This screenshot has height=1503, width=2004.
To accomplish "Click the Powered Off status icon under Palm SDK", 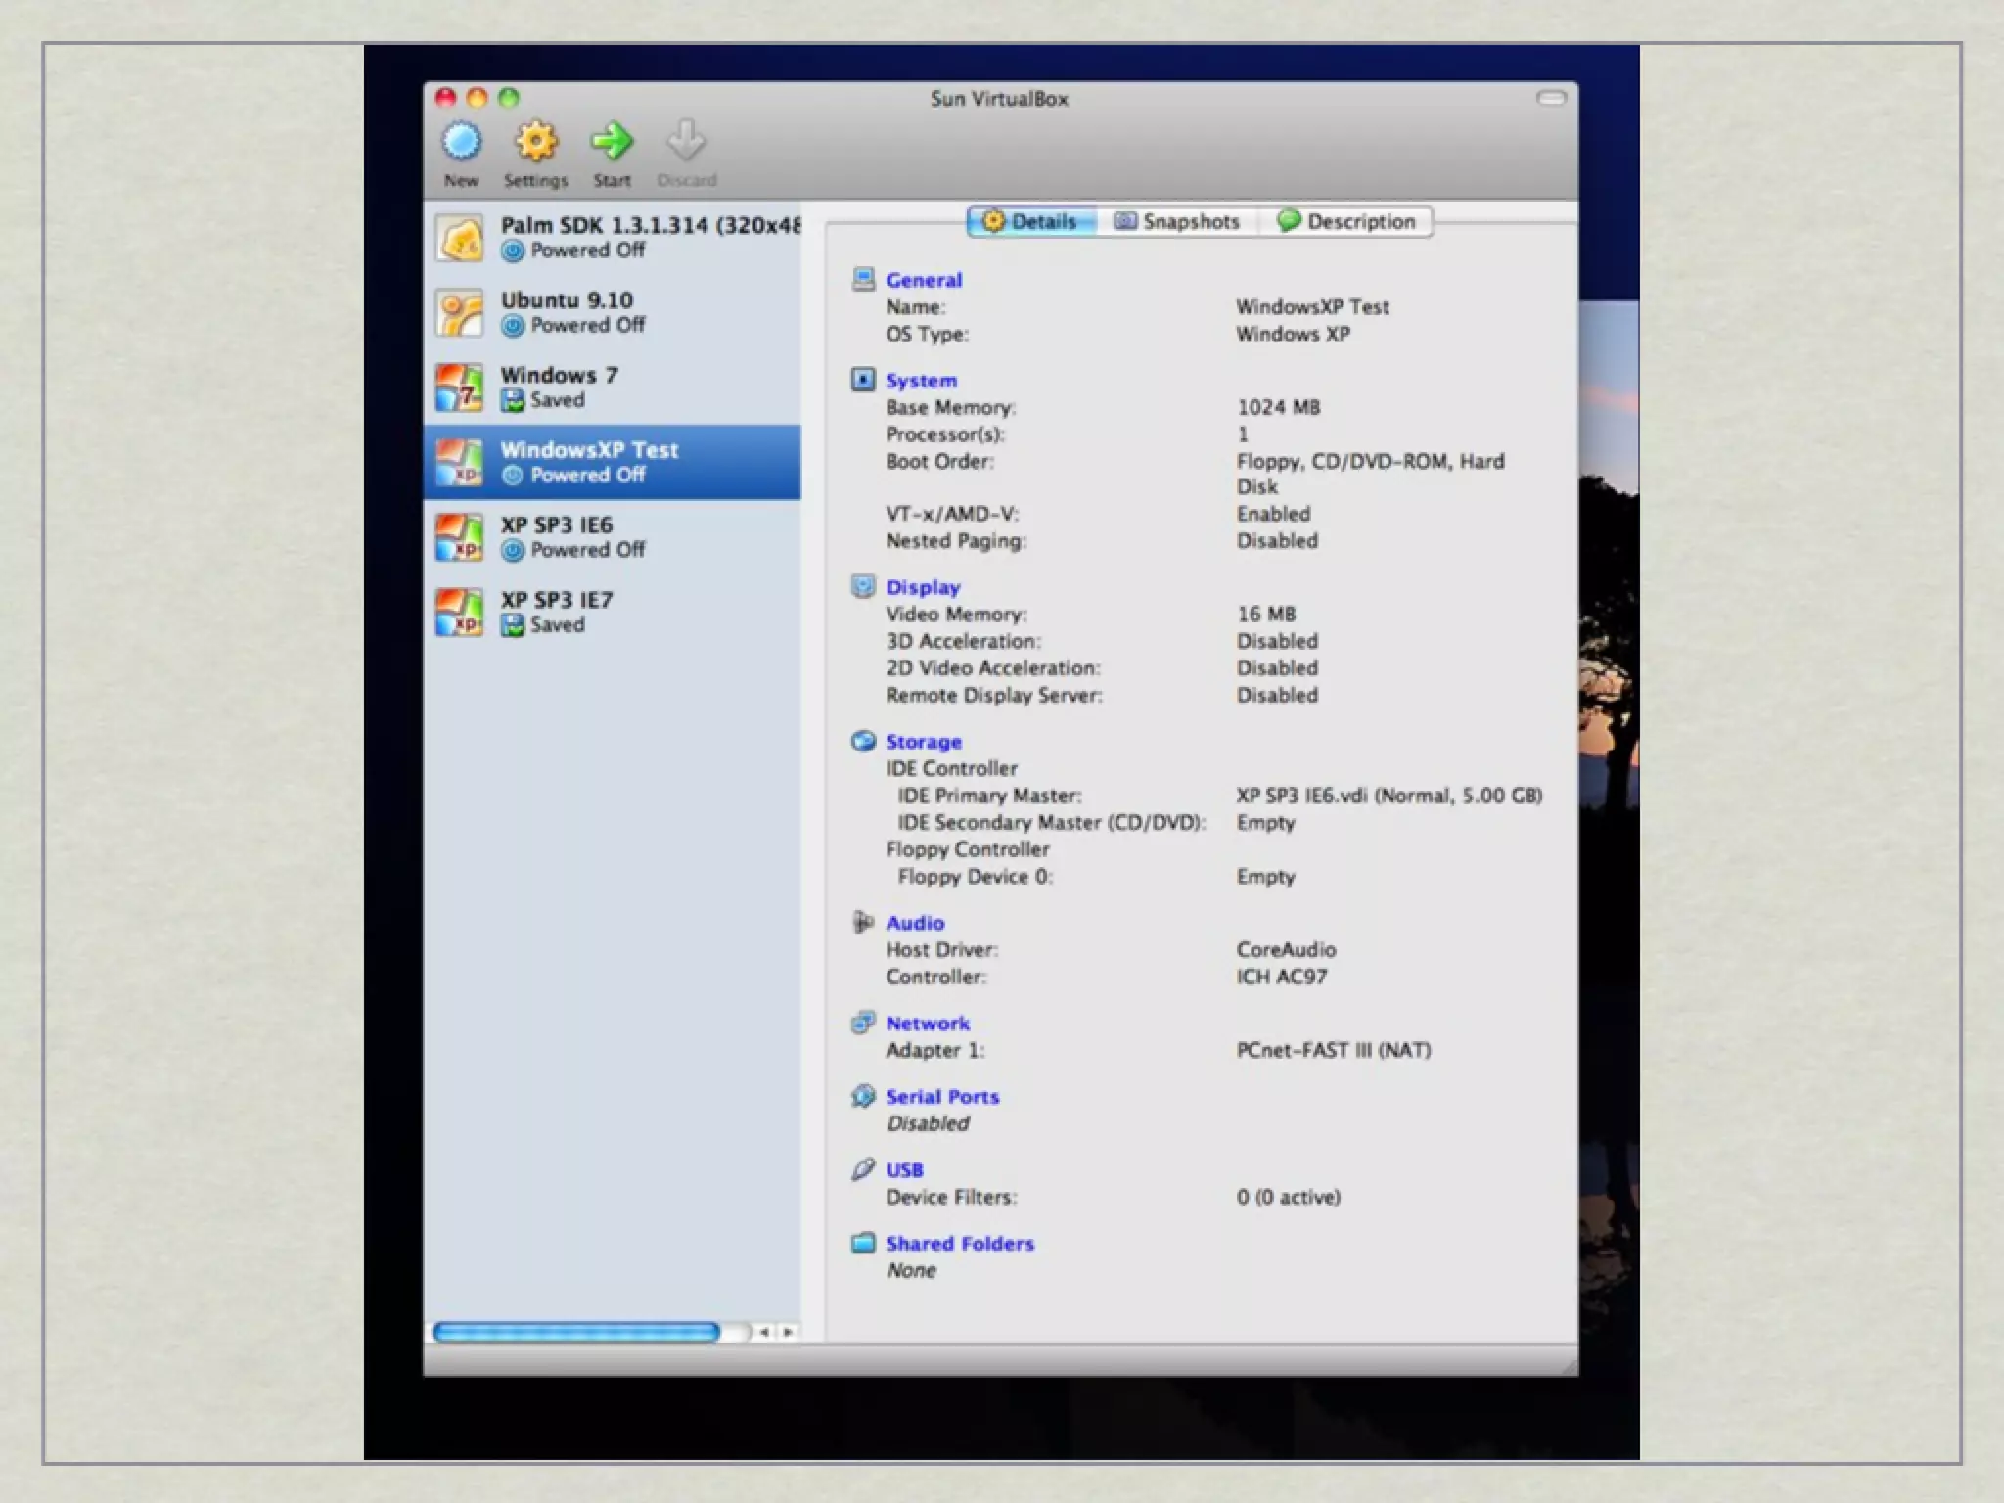I will pos(513,251).
